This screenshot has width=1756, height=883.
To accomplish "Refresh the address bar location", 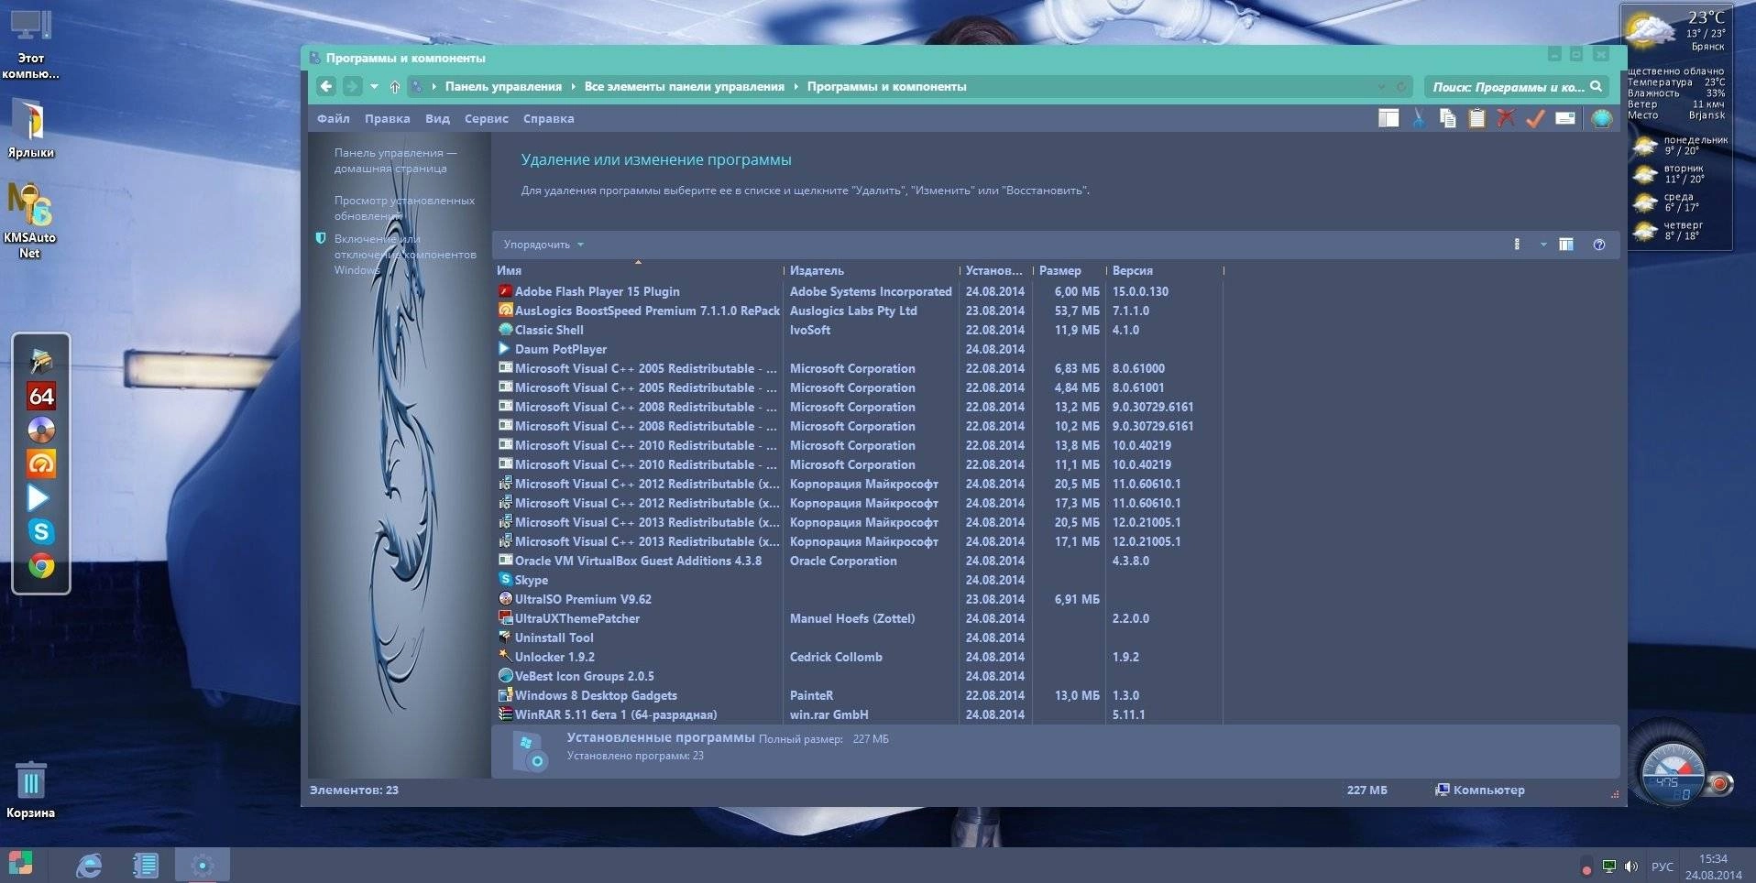I will [x=1400, y=87].
